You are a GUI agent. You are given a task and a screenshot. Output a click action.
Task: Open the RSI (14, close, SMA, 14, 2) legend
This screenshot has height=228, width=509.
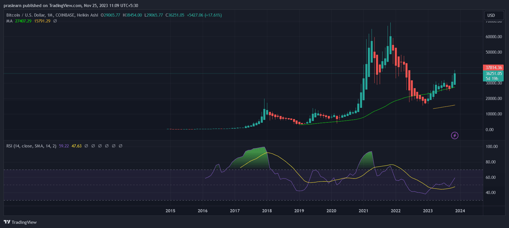pos(31,146)
